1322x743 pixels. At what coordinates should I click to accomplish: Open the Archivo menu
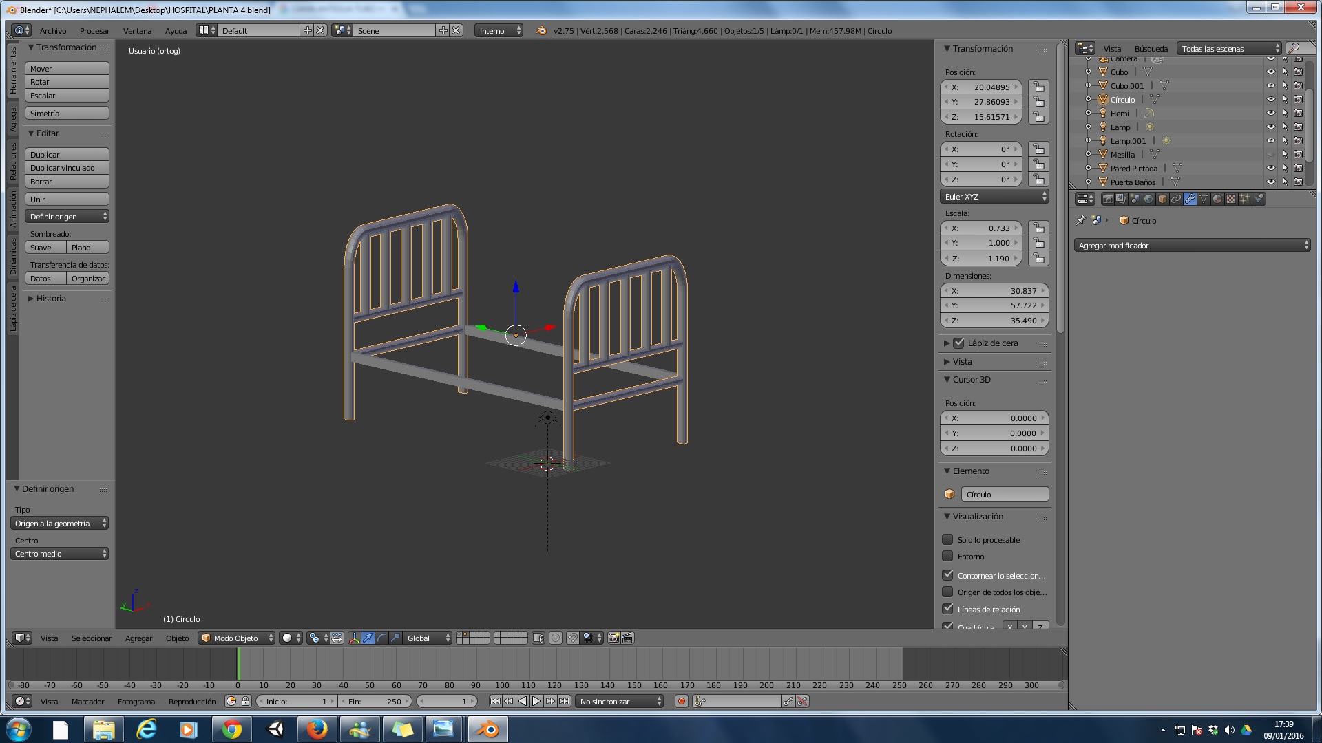click(53, 31)
